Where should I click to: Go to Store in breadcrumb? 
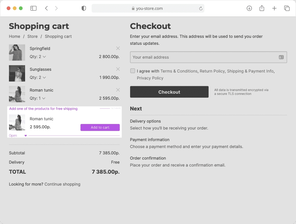click(32, 36)
